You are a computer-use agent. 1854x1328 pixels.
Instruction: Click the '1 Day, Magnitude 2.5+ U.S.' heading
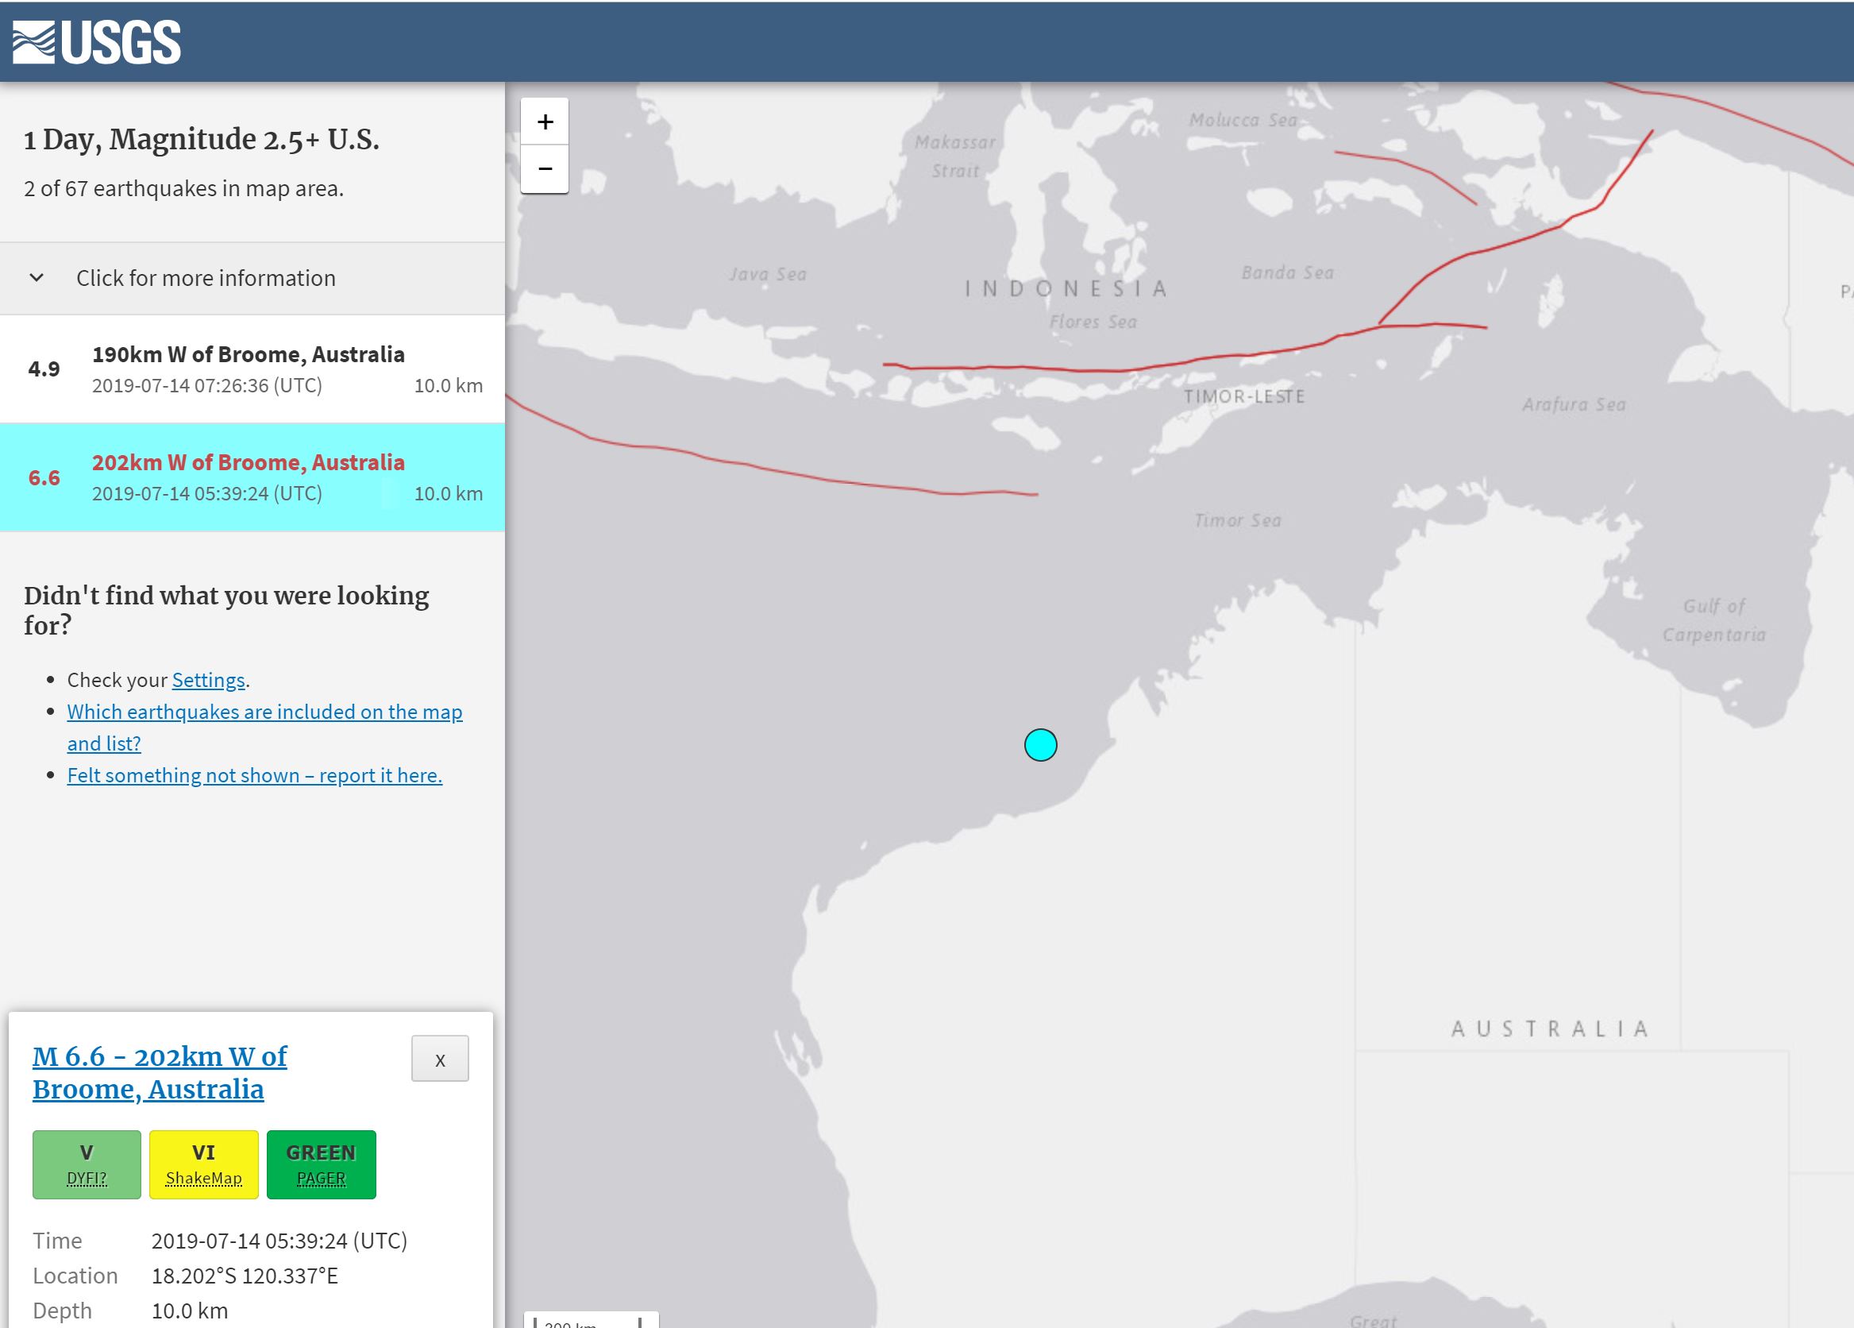click(201, 139)
